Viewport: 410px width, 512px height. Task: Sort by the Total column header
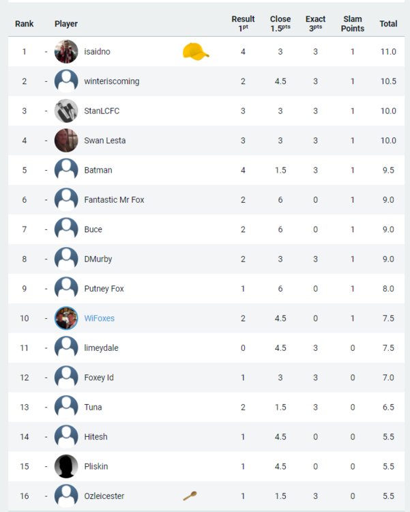click(388, 23)
